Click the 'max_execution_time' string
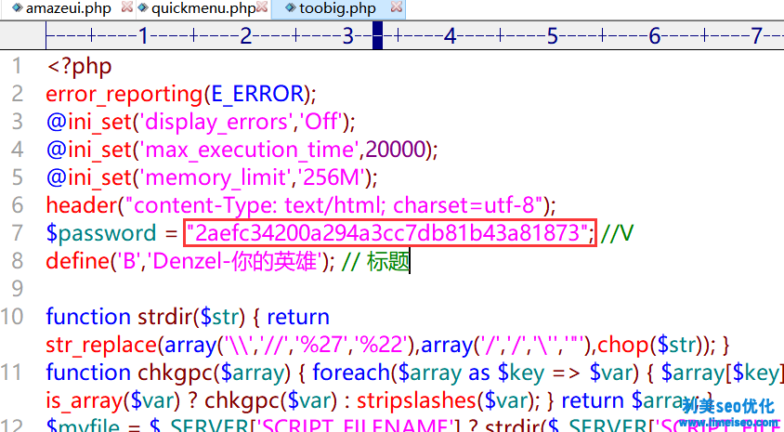Screen dimensions: 784x432 (249, 150)
